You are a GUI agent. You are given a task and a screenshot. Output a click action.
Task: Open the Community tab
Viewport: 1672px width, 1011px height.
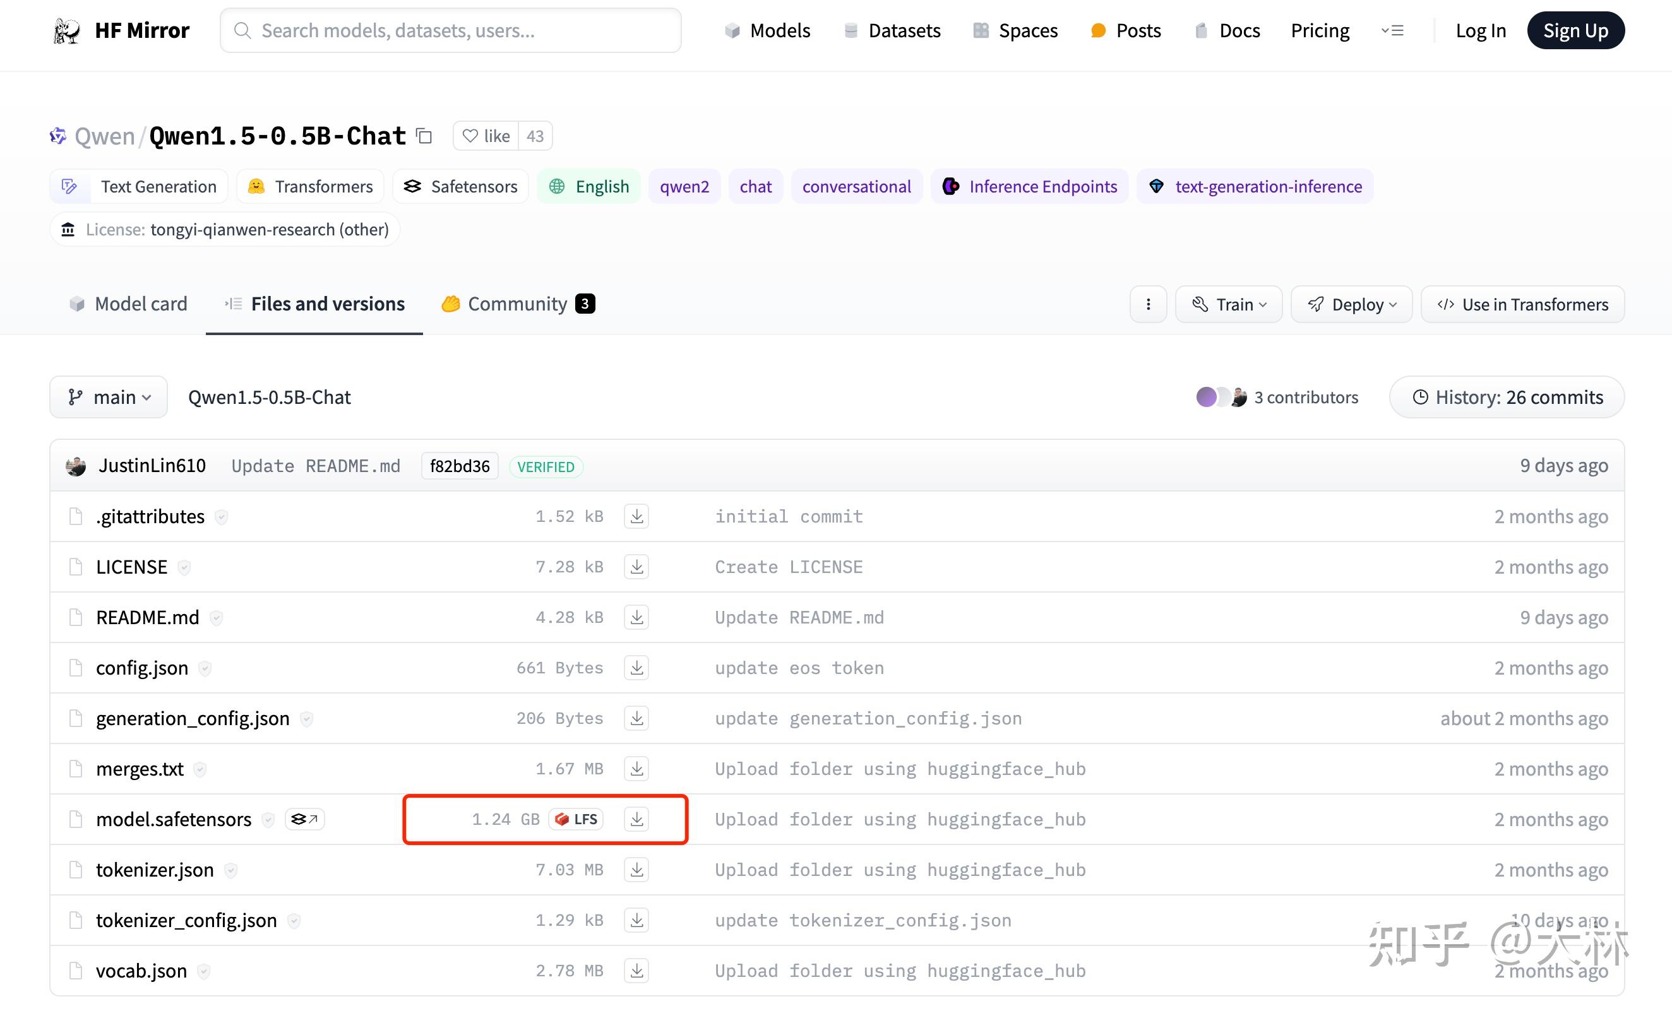pos(518,304)
